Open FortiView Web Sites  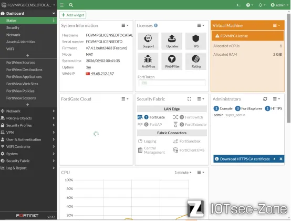(x=22, y=84)
